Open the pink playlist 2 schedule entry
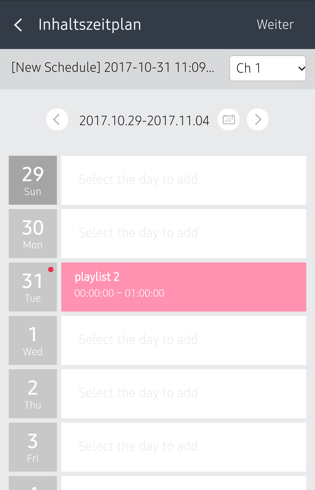Screen dimensions: 315x490 tap(184, 287)
